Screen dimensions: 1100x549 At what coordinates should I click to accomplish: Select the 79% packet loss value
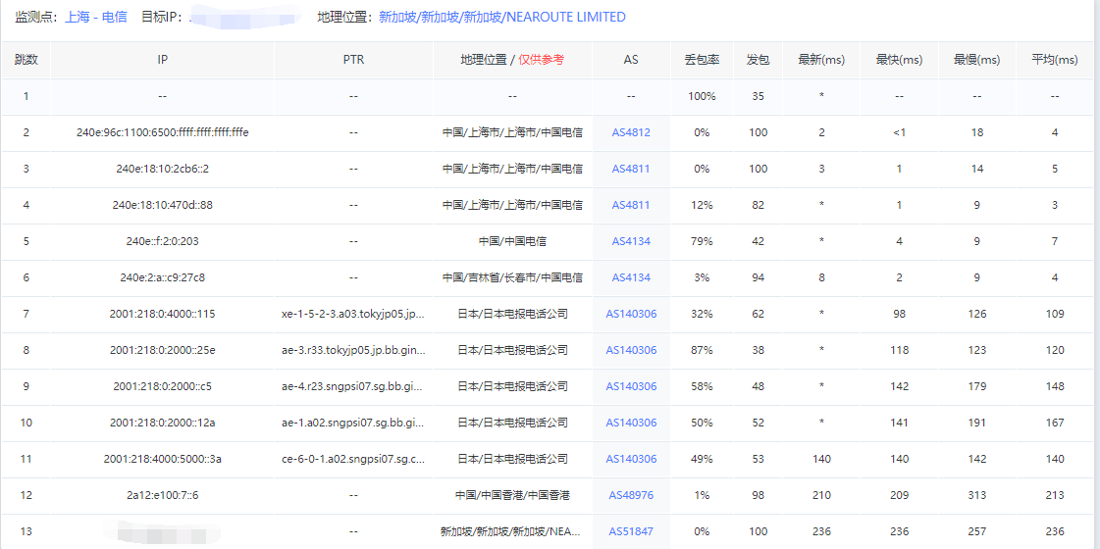[703, 241]
